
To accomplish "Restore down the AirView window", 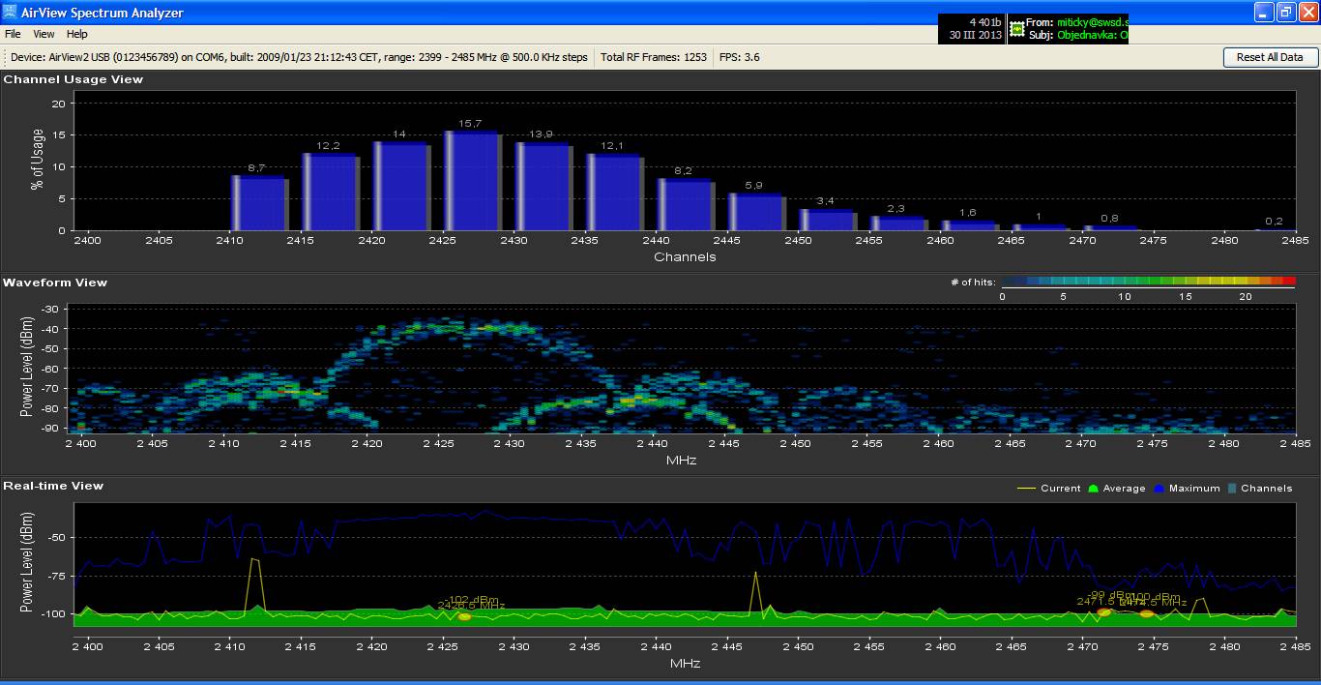I will point(1285,13).
